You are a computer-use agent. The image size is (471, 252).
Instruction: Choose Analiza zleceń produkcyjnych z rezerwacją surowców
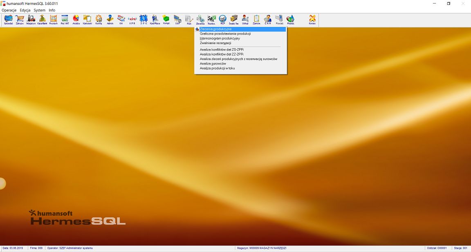click(240, 59)
